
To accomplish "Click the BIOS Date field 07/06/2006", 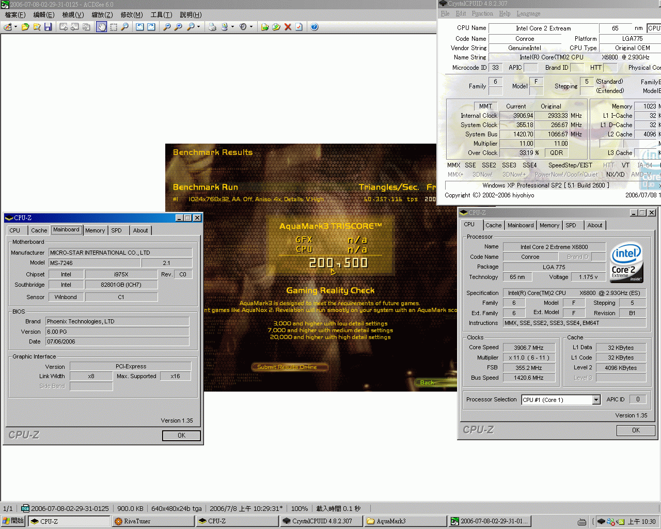I will pos(117,341).
